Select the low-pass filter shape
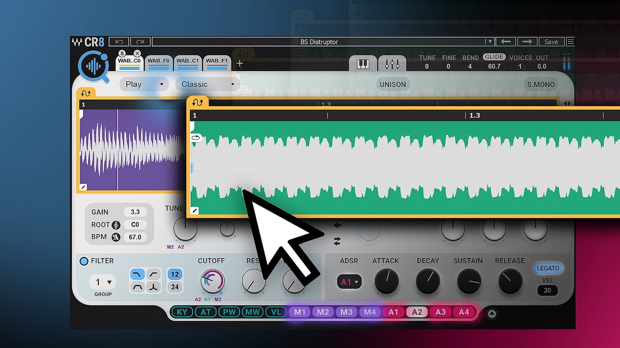This screenshot has height=348, width=620. pos(138,275)
